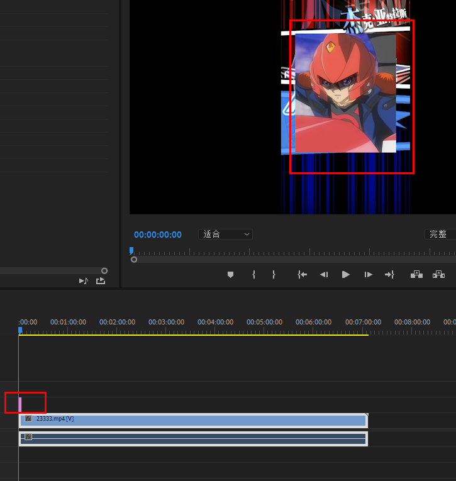This screenshot has height=481, width=456.
Task: Select the 23333.mp4 [V] video clip
Action: click(x=193, y=421)
